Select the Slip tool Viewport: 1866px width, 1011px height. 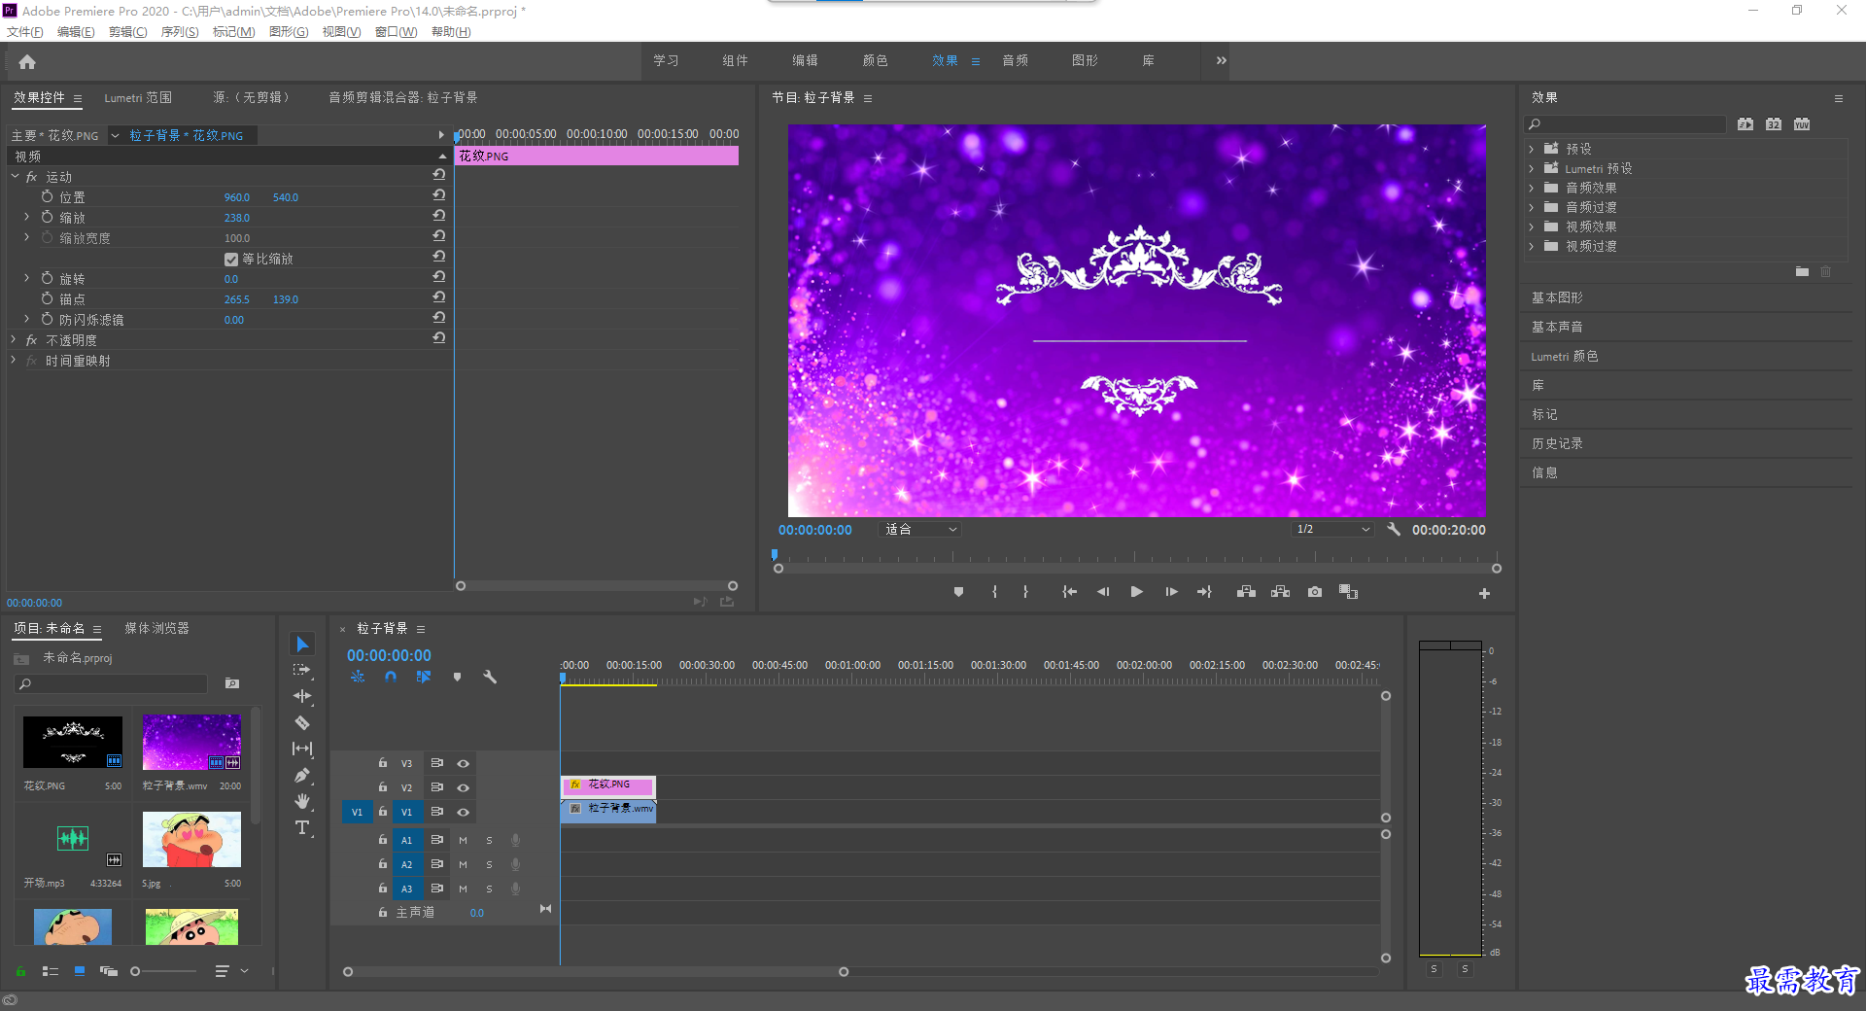tap(302, 749)
